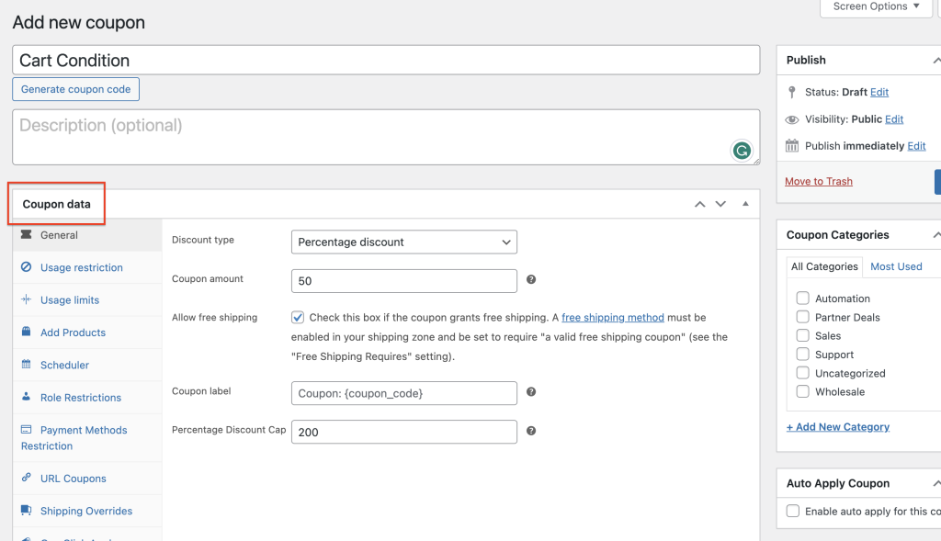941x541 pixels.
Task: Collapse the Publish panel
Action: (x=936, y=60)
